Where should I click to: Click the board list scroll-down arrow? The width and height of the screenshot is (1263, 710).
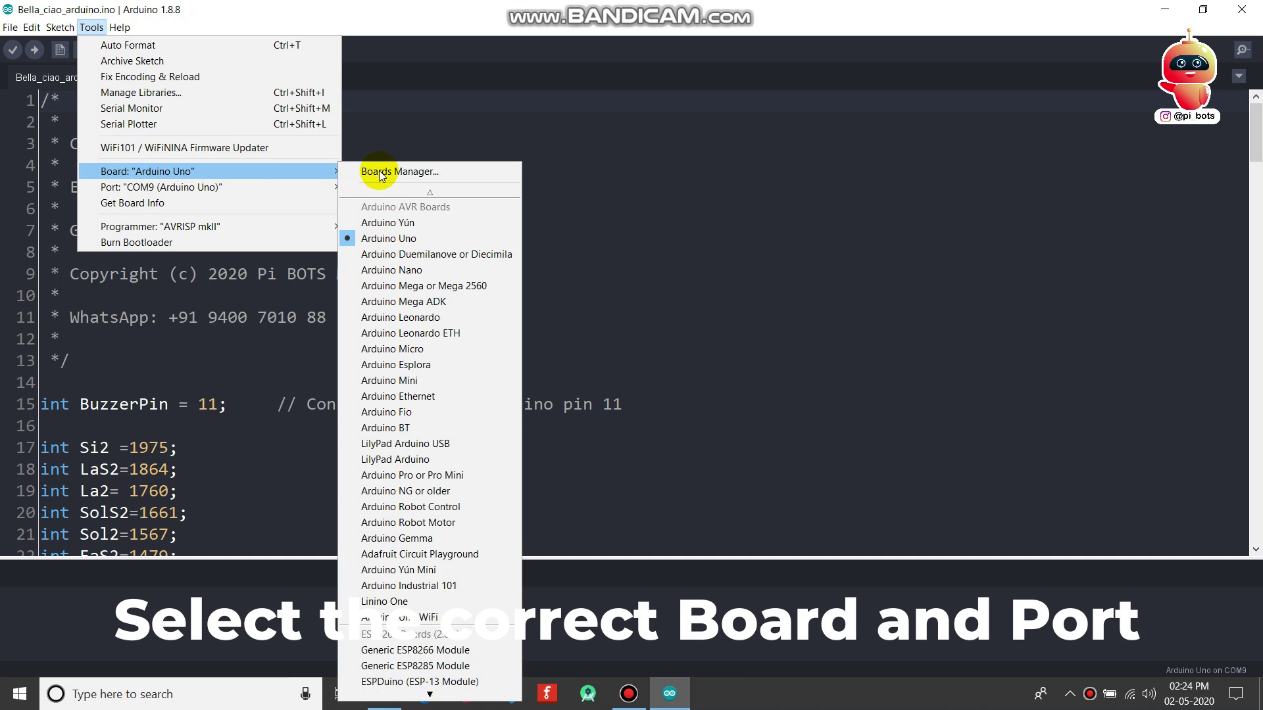[x=430, y=694]
